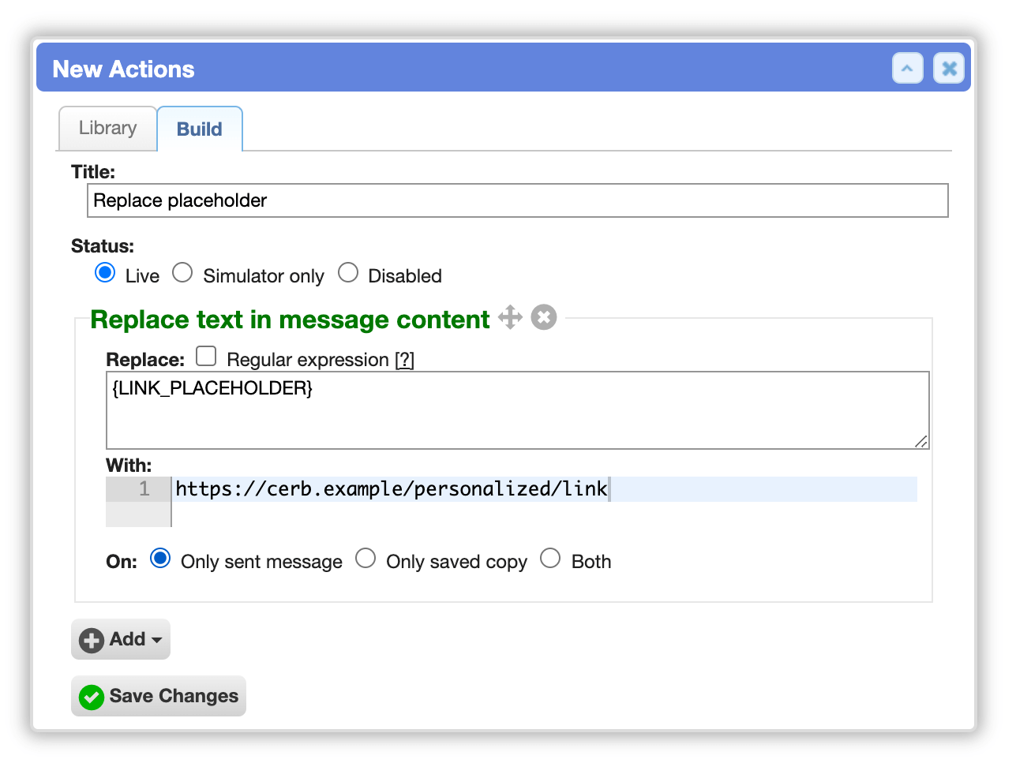Select Only sent message option
The height and width of the screenshot is (778, 1031).
tap(160, 559)
